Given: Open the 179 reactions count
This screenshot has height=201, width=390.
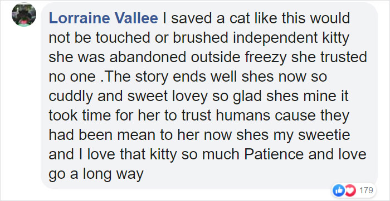Looking at the screenshot, I should 366,190.
